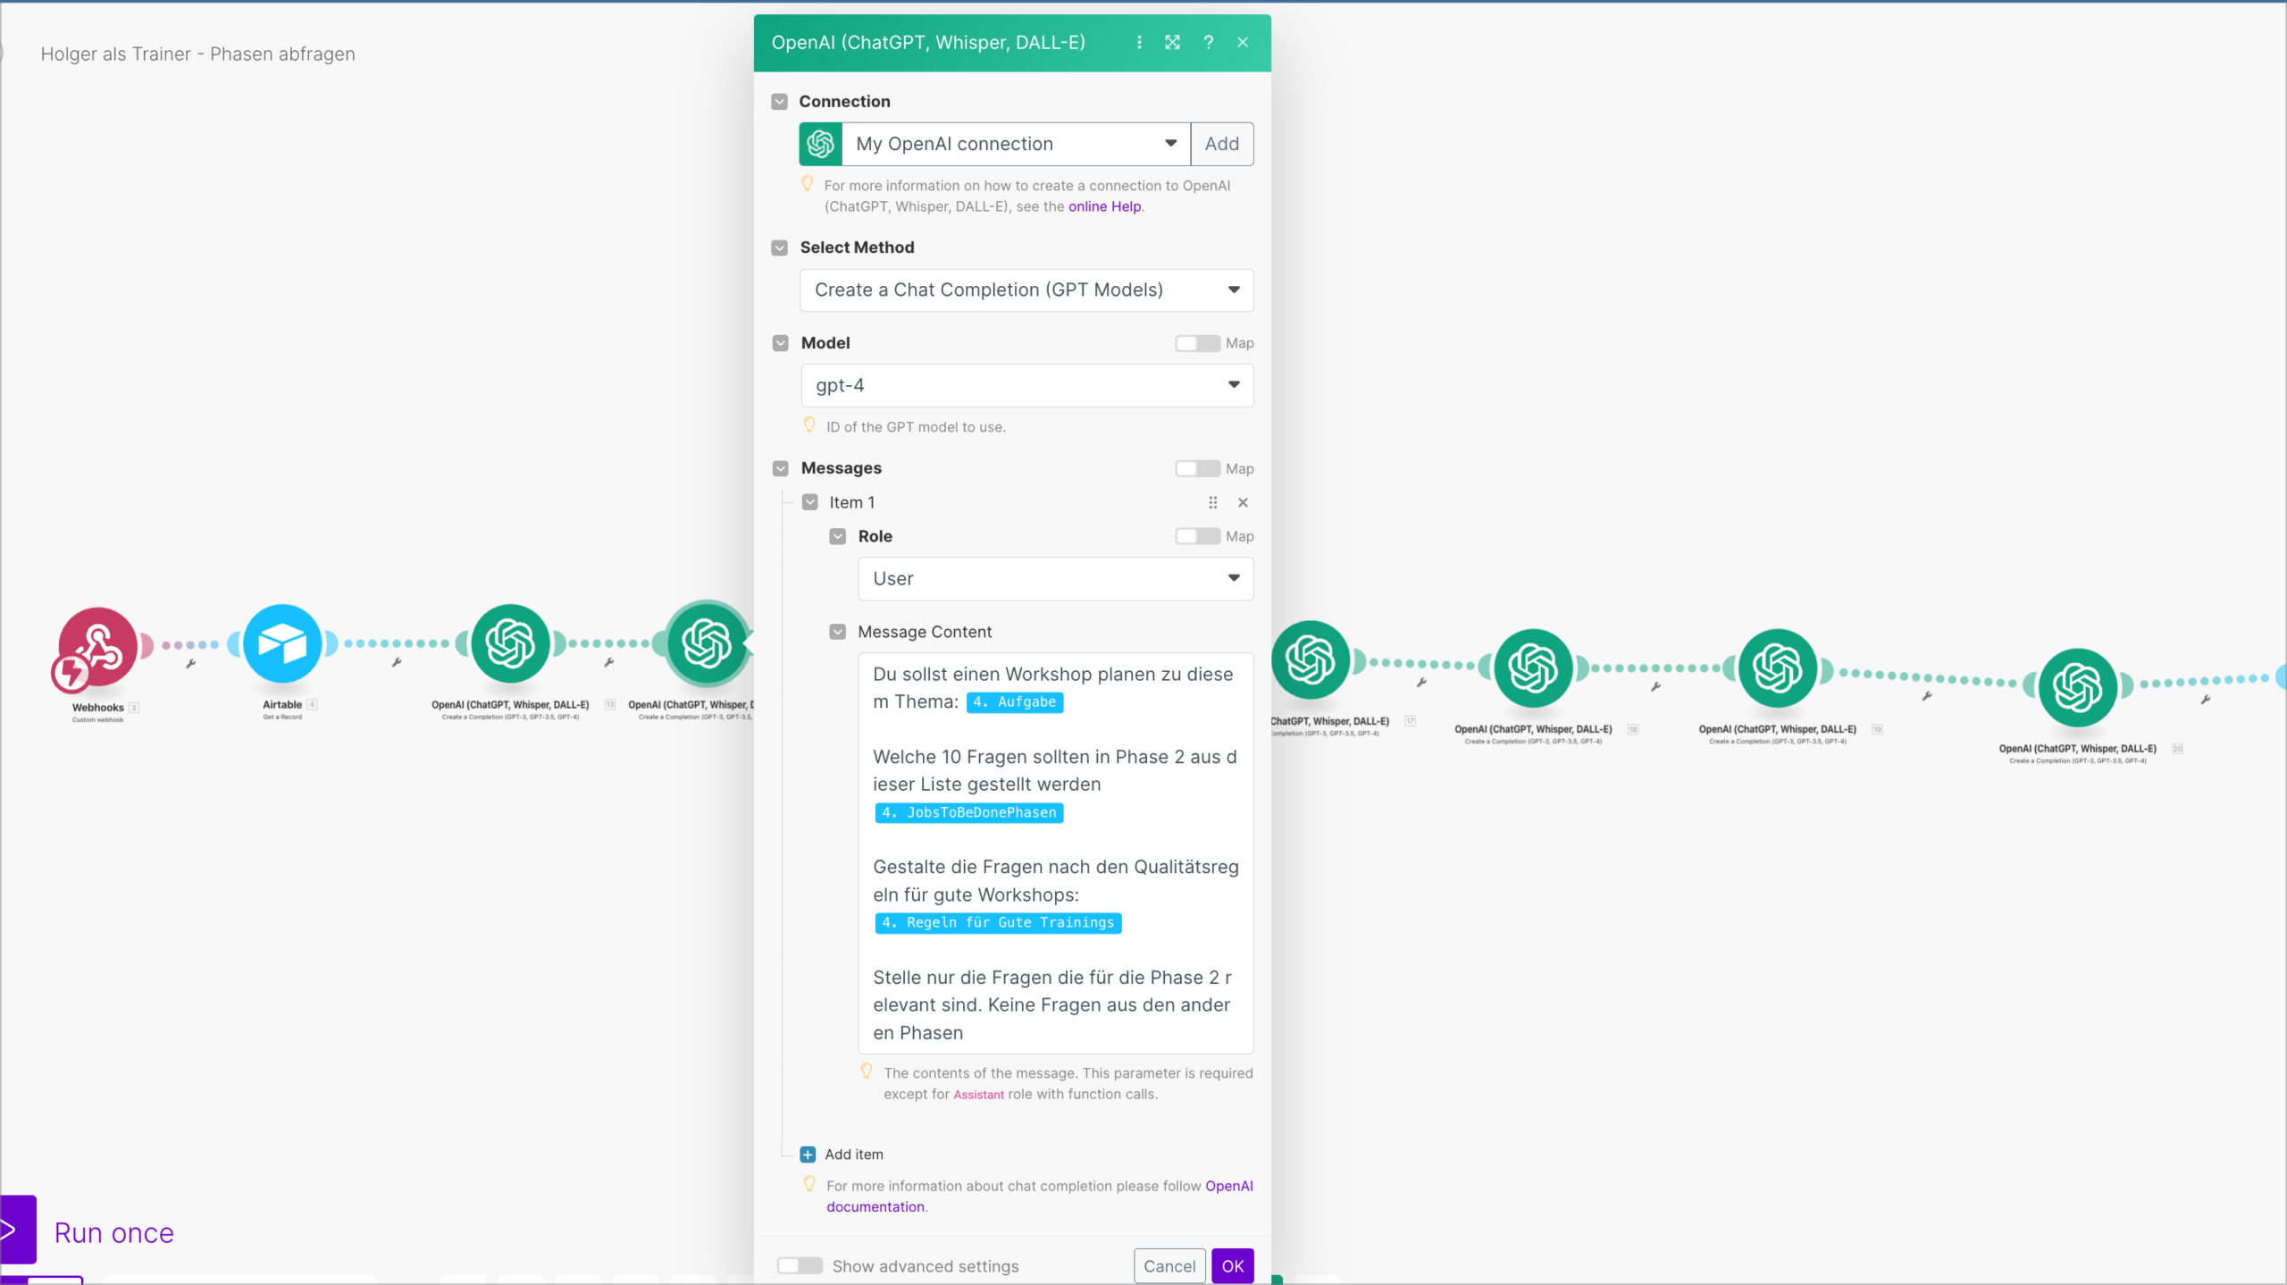Open the Webhooks module
The width and height of the screenshot is (2287, 1285).
pos(97,647)
